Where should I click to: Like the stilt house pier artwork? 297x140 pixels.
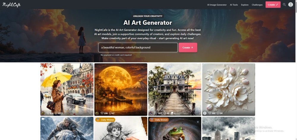tap(156, 113)
